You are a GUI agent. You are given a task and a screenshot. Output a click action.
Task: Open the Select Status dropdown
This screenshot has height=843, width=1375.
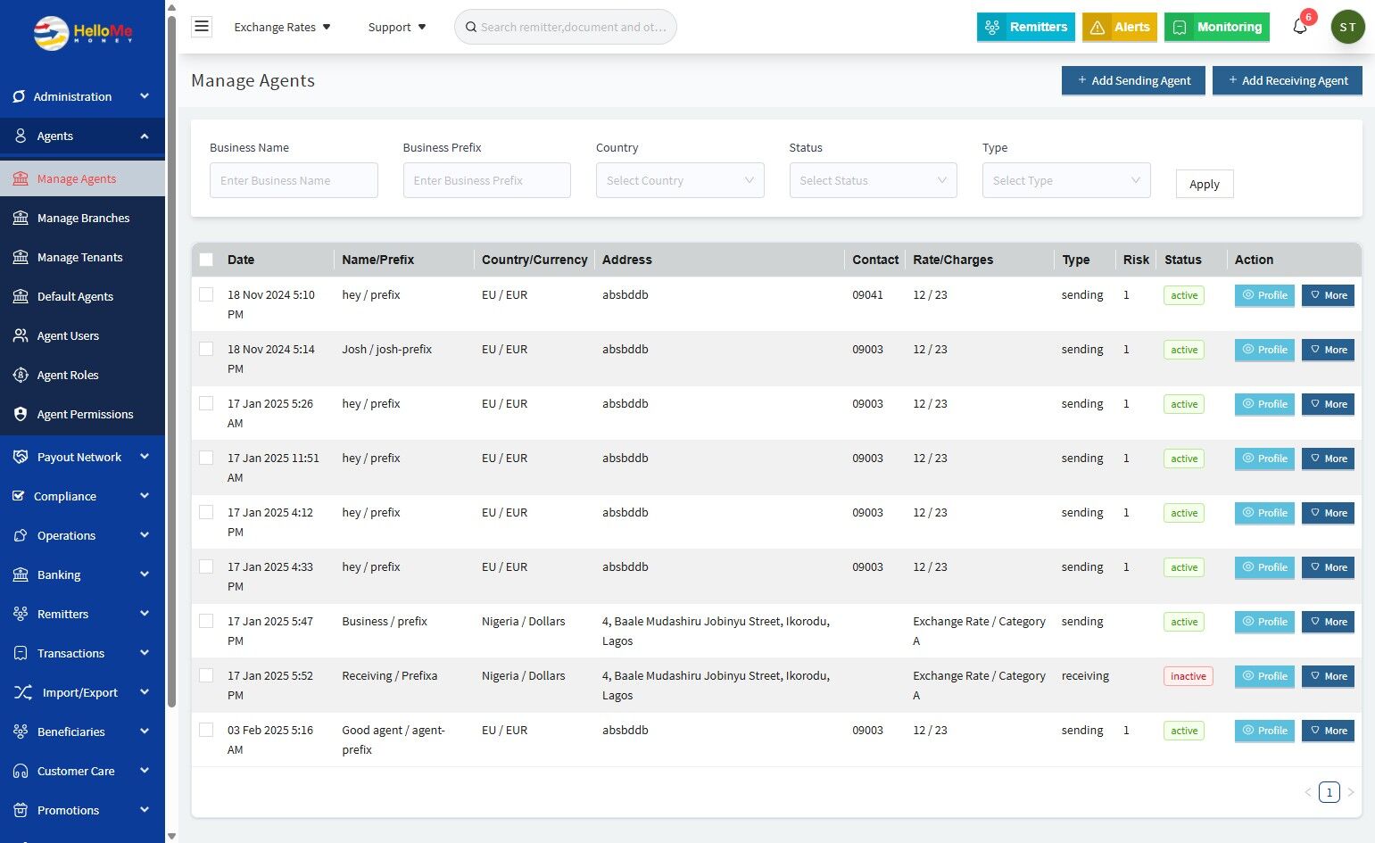tap(873, 180)
